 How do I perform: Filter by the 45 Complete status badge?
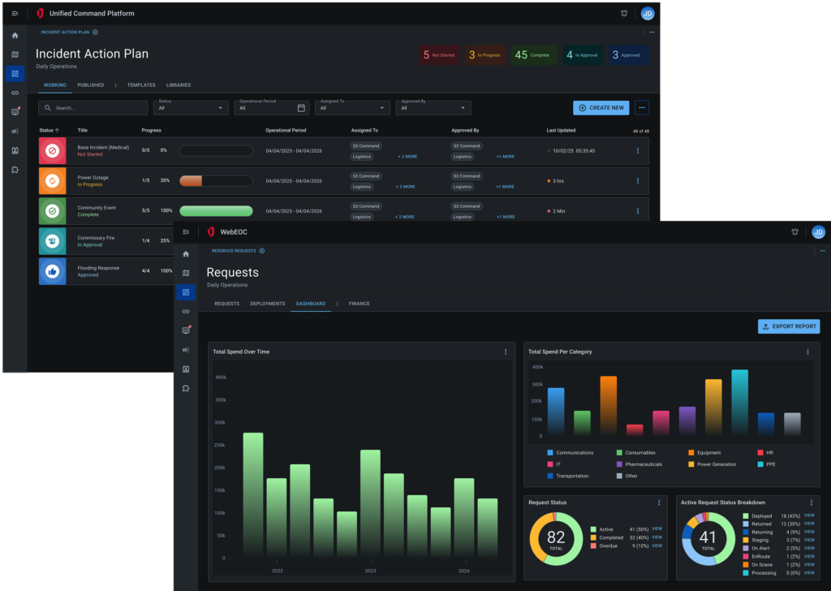[x=534, y=55]
